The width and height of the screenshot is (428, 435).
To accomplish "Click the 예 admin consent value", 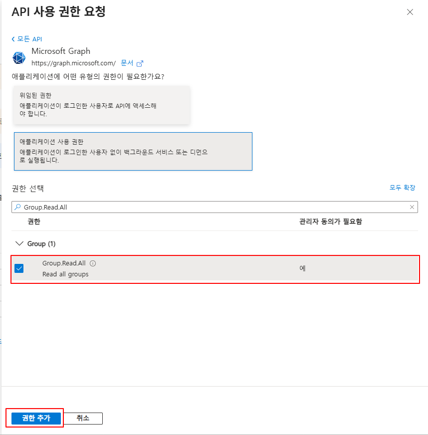I will (x=302, y=268).
